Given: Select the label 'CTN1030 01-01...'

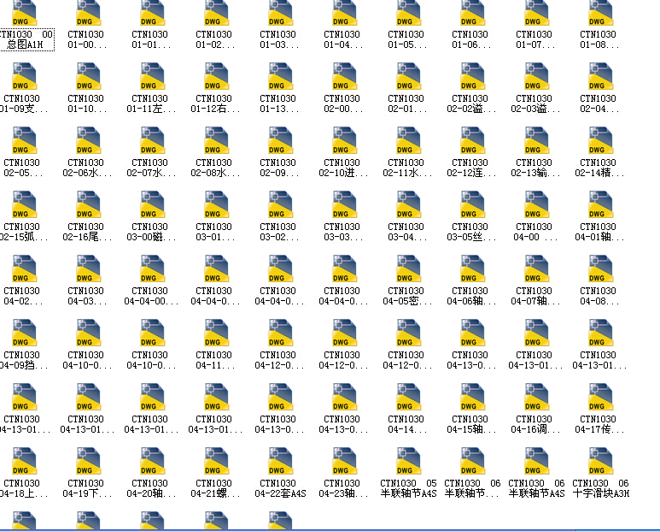Looking at the screenshot, I should 150,39.
